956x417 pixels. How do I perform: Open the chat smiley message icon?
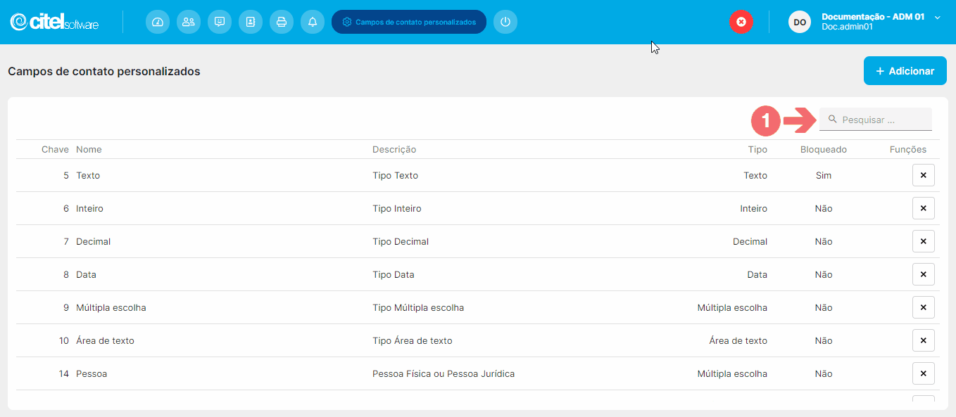[220, 22]
